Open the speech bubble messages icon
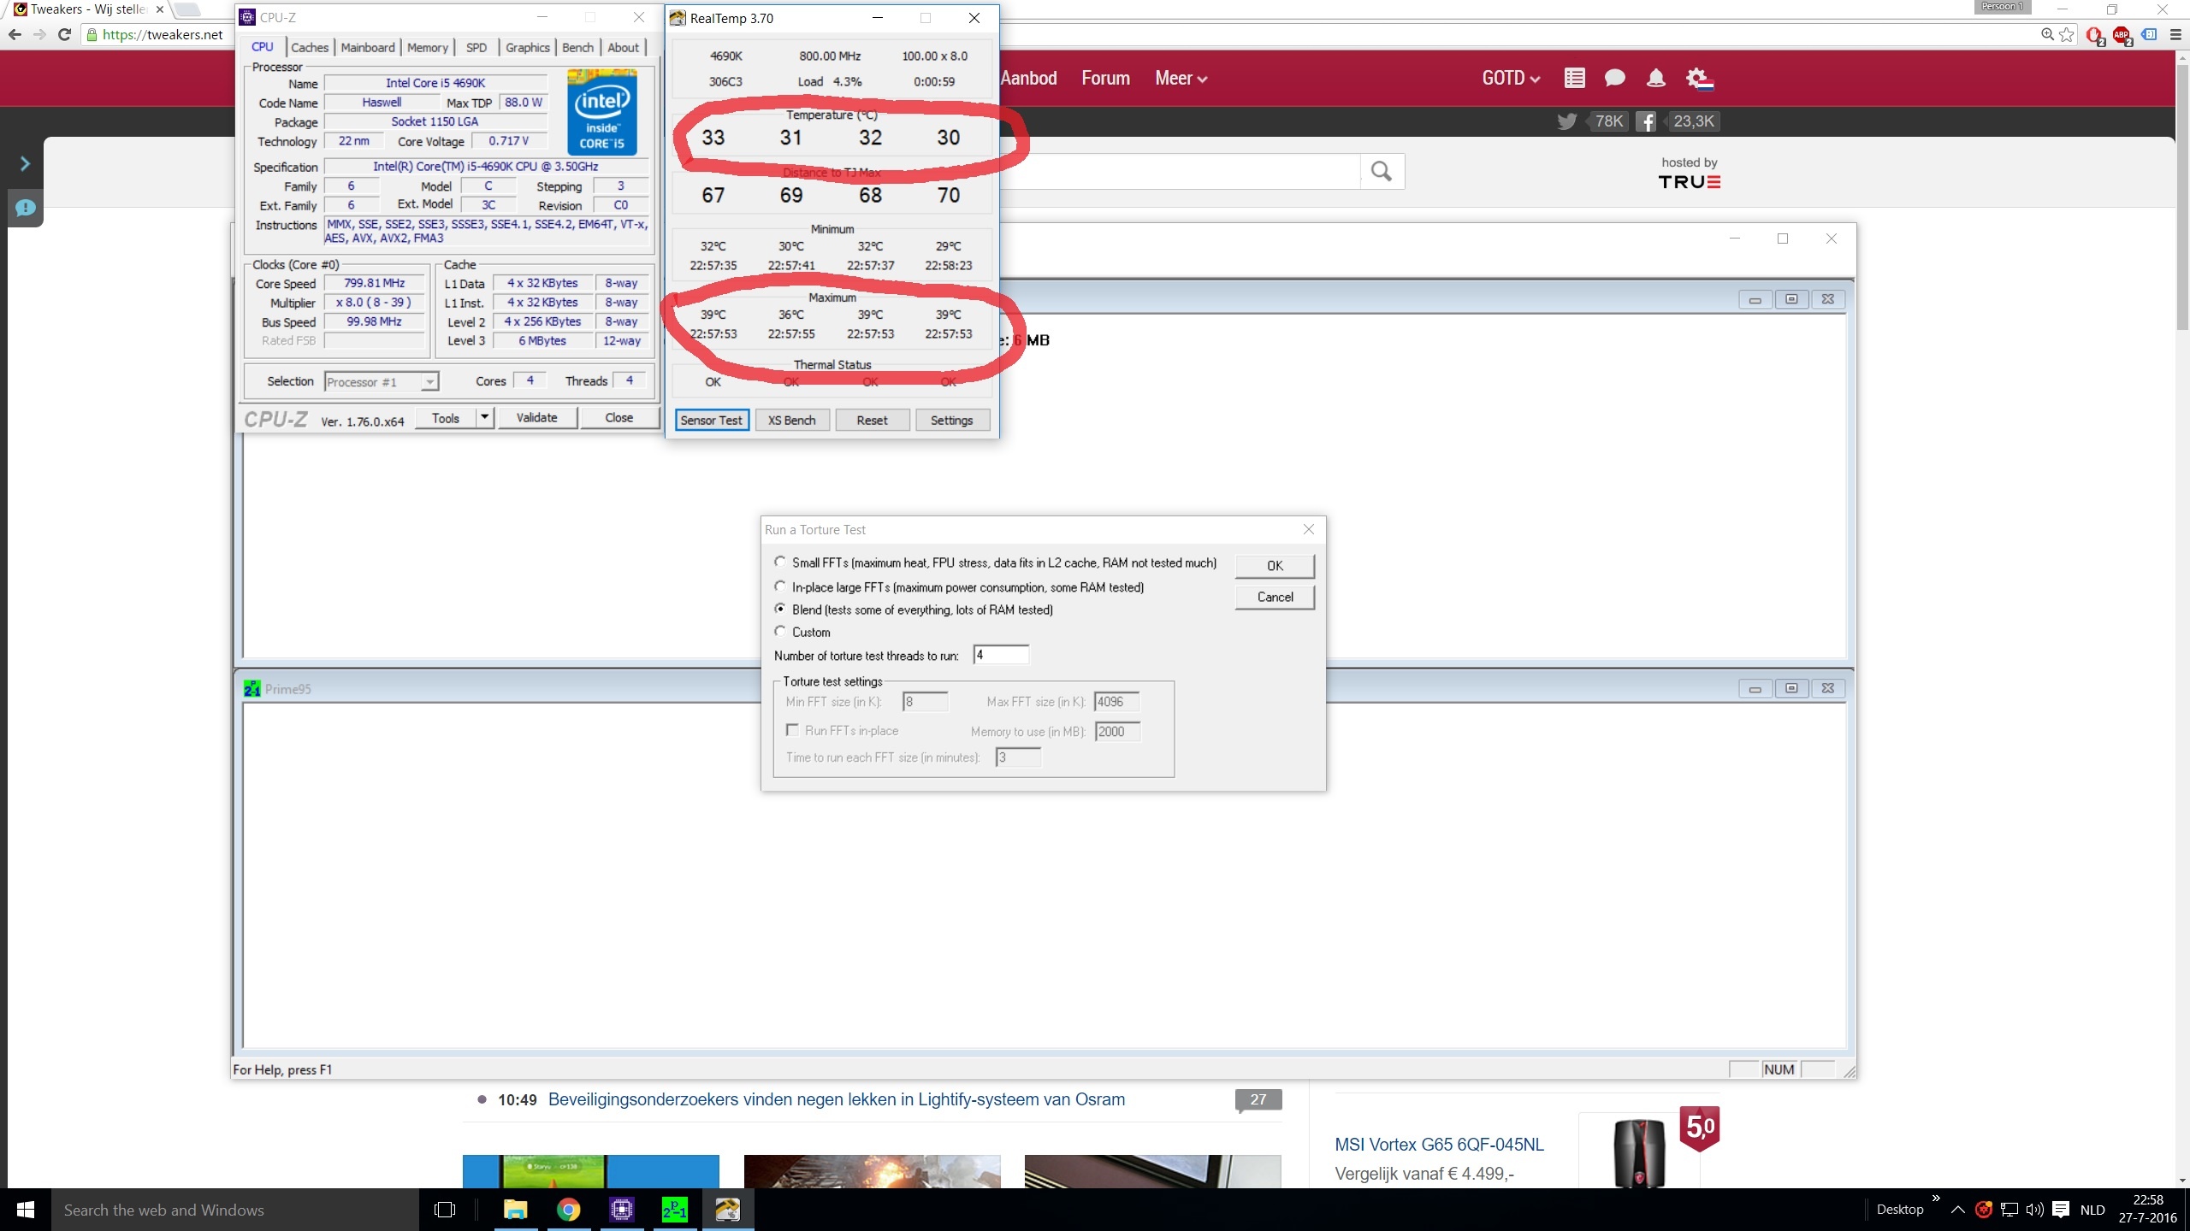This screenshot has width=2190, height=1231. tap(1614, 79)
